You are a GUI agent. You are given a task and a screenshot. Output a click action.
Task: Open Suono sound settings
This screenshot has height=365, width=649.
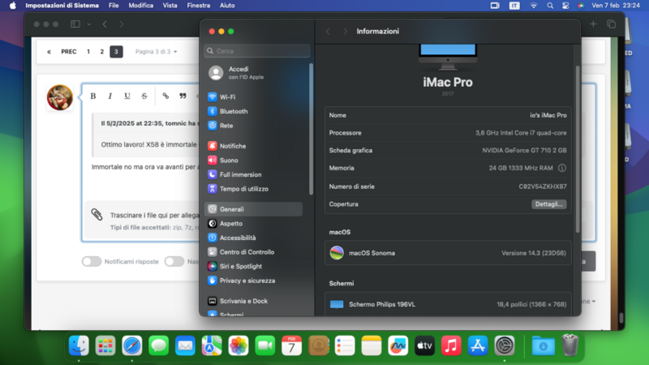click(x=230, y=160)
